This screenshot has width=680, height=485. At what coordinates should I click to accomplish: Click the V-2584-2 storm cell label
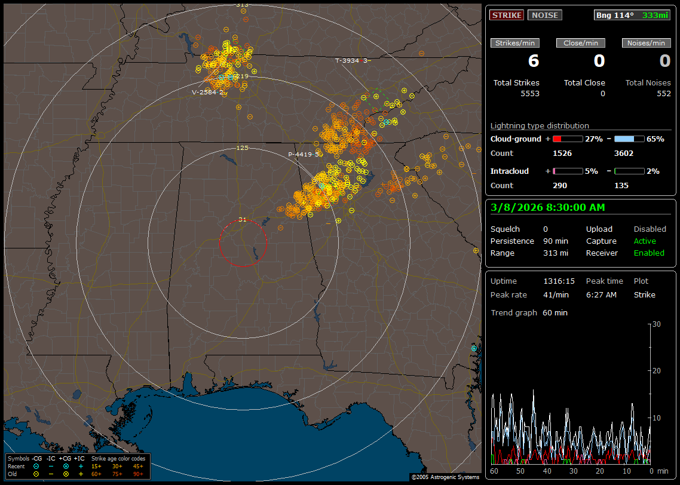point(207,93)
